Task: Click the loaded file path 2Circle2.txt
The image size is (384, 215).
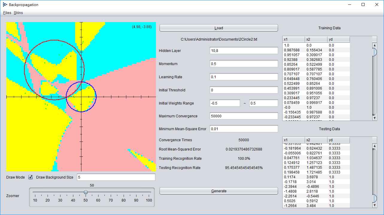Action: click(x=219, y=39)
